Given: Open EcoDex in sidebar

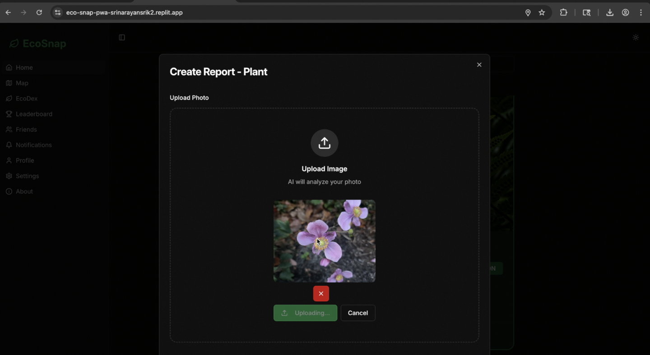Looking at the screenshot, I should [x=53, y=98].
